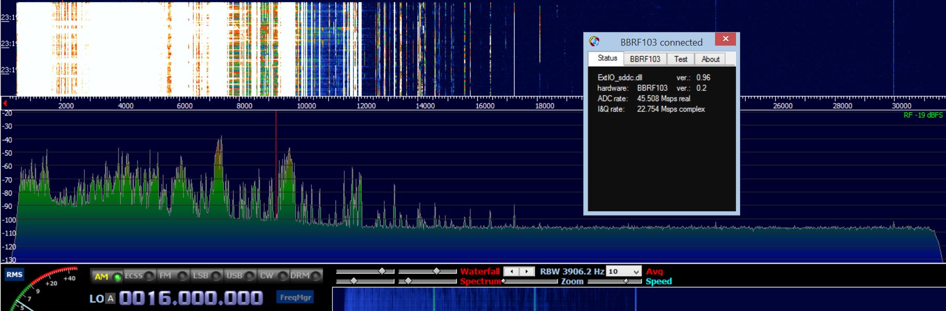The height and width of the screenshot is (311, 946).
Task: Select AM demodulation mode
Action: [x=107, y=276]
